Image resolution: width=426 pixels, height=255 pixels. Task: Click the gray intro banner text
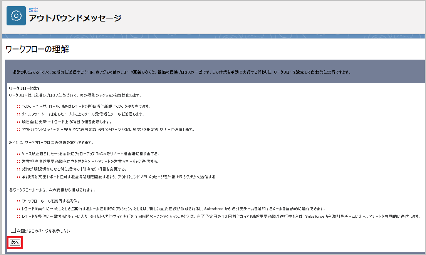(181, 72)
